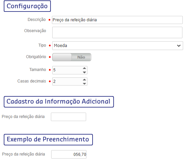Toggle the Obrigatório switch set to Não
The width and height of the screenshot is (196, 164).
(x=72, y=57)
